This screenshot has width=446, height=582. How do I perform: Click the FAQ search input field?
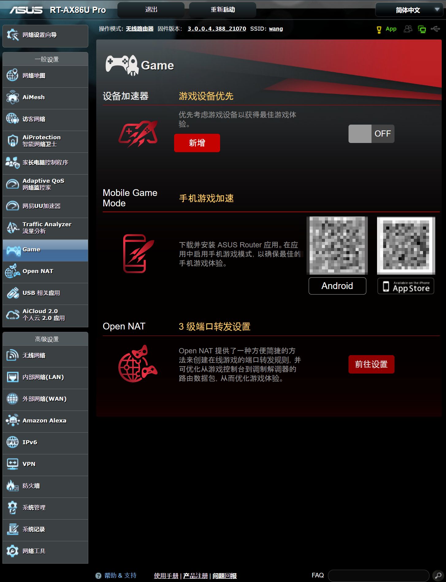(x=379, y=576)
